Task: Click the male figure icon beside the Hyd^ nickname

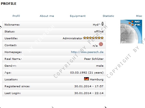Action: [x=102, y=24]
